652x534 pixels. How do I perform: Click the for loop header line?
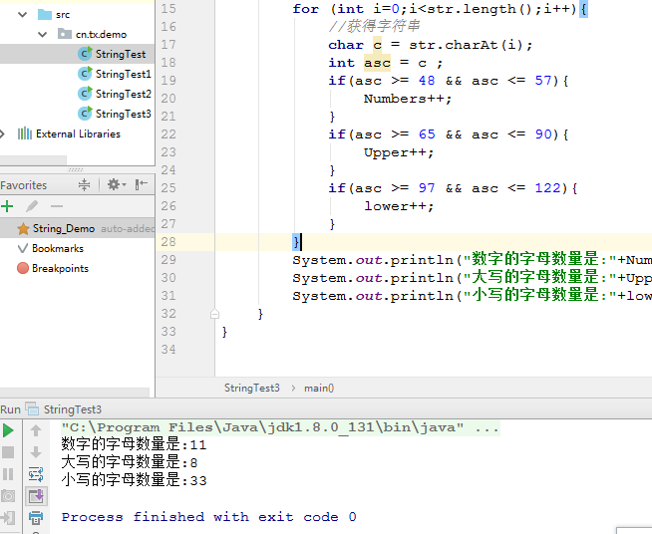click(x=440, y=9)
